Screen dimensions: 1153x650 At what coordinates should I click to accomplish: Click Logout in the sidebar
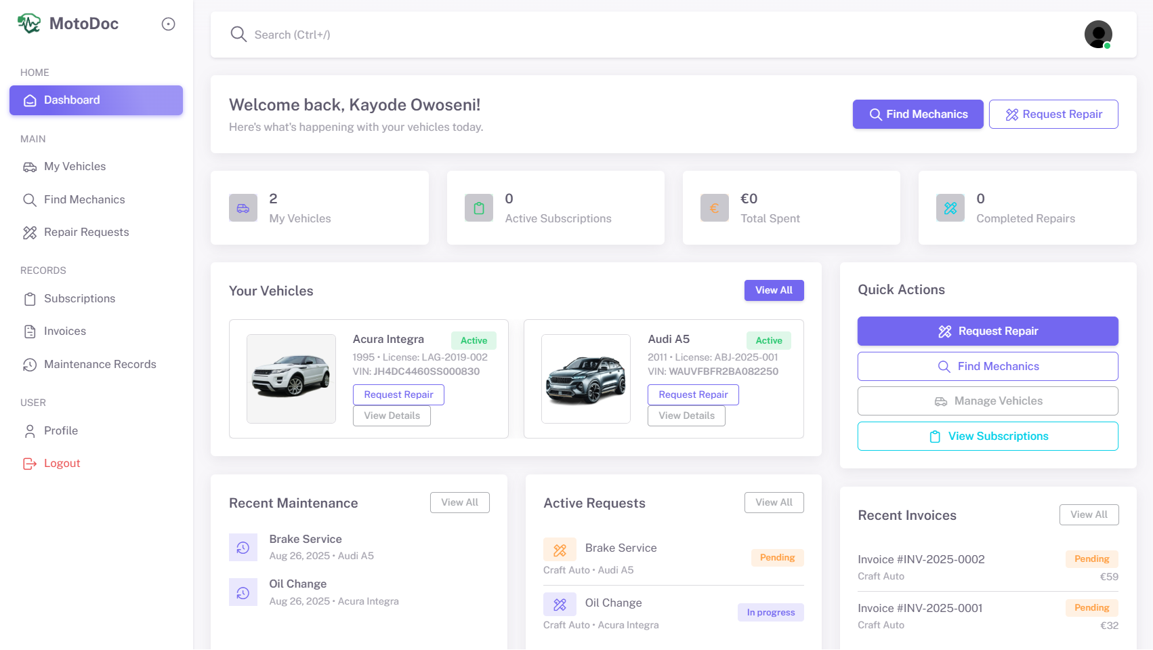click(x=62, y=464)
